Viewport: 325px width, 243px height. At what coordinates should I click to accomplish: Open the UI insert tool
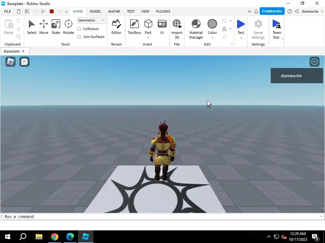tap(162, 27)
